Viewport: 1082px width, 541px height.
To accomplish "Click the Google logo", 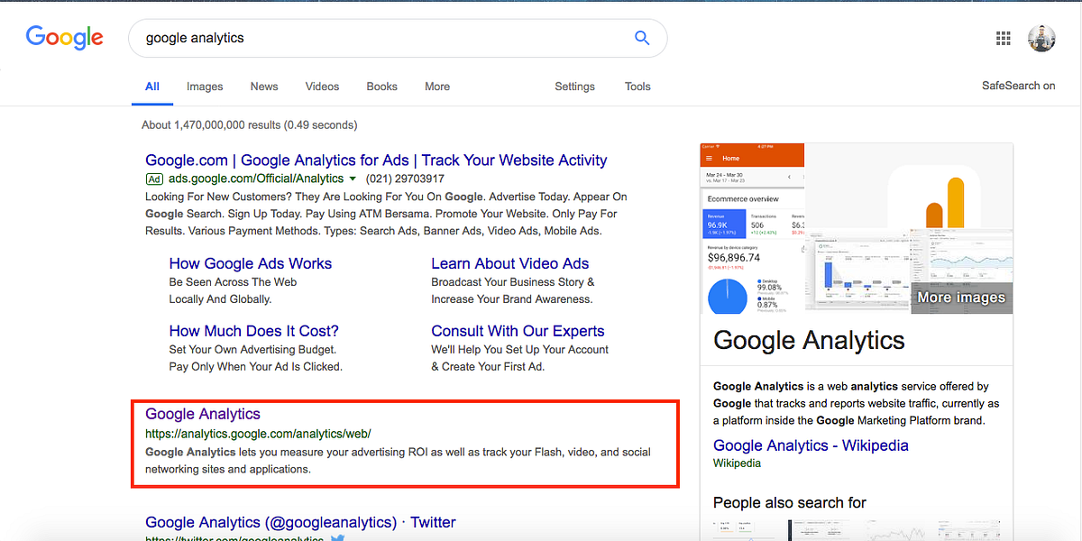I will 64,37.
